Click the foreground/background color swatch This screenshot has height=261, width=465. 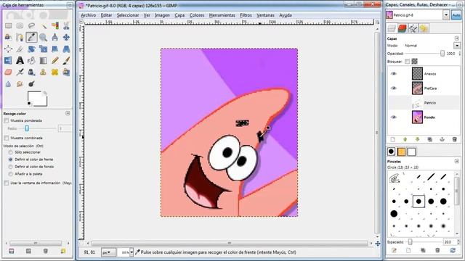(37, 99)
